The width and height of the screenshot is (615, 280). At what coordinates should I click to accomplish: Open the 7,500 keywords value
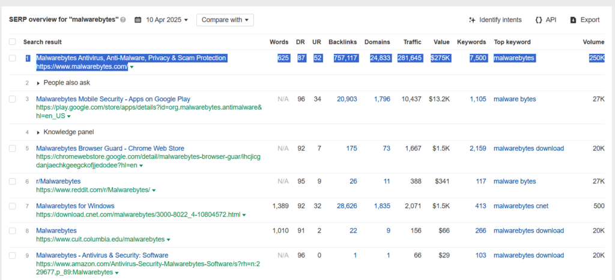pos(478,58)
